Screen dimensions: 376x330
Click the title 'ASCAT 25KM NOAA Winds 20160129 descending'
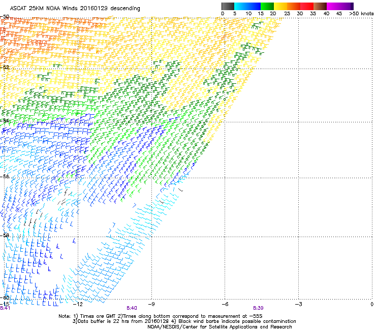click(75, 9)
